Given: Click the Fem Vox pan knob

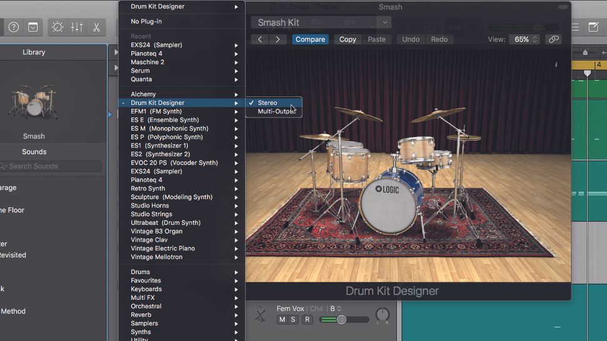Looking at the screenshot, I should 382,314.
